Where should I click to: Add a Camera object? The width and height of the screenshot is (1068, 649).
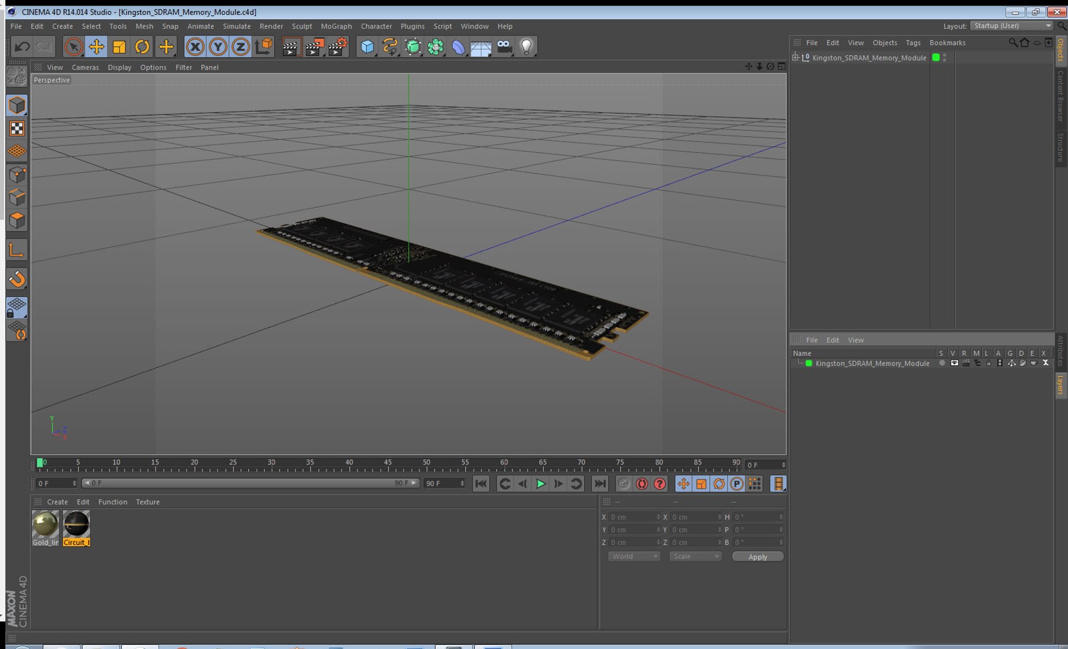tap(504, 47)
